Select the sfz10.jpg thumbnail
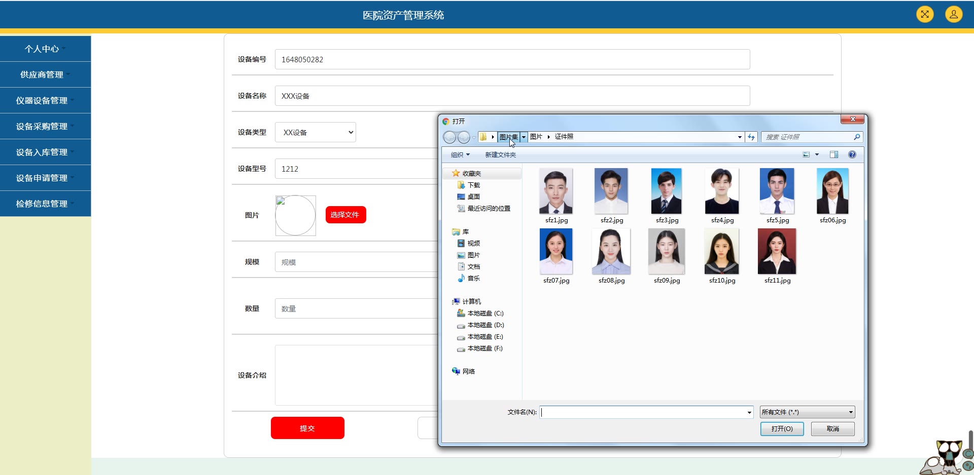Screen dimensions: 974x475 click(x=722, y=251)
